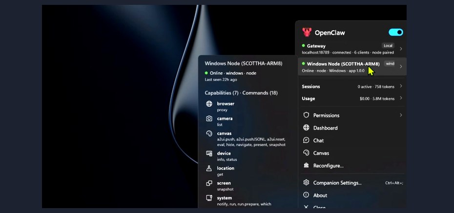Expand the Usage row chevron
Viewport: 454px width, 213px height.
[x=401, y=98]
